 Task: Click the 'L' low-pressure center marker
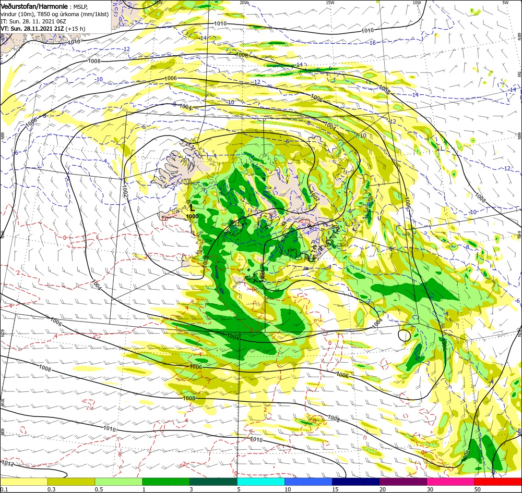[x=192, y=208]
